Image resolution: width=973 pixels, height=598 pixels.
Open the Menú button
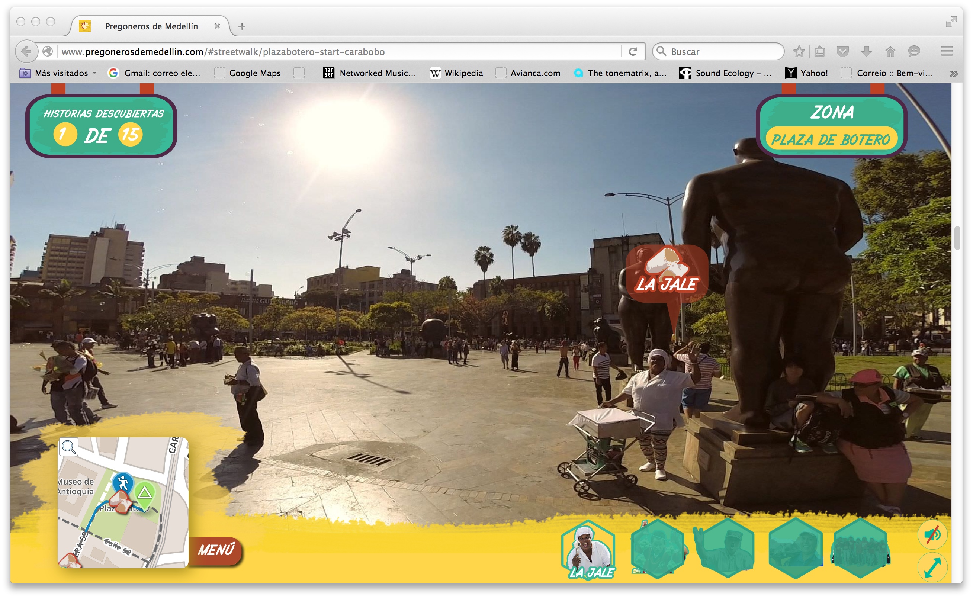(x=216, y=550)
